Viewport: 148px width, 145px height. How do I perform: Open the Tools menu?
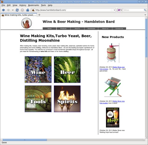pyautogui.click(x=44, y=5)
